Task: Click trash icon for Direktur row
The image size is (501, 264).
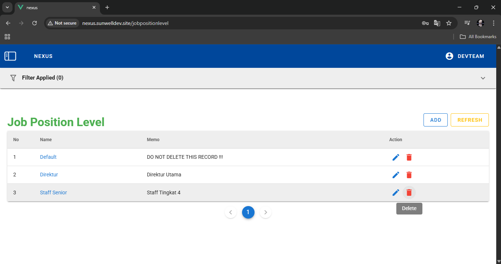Action: pyautogui.click(x=409, y=175)
